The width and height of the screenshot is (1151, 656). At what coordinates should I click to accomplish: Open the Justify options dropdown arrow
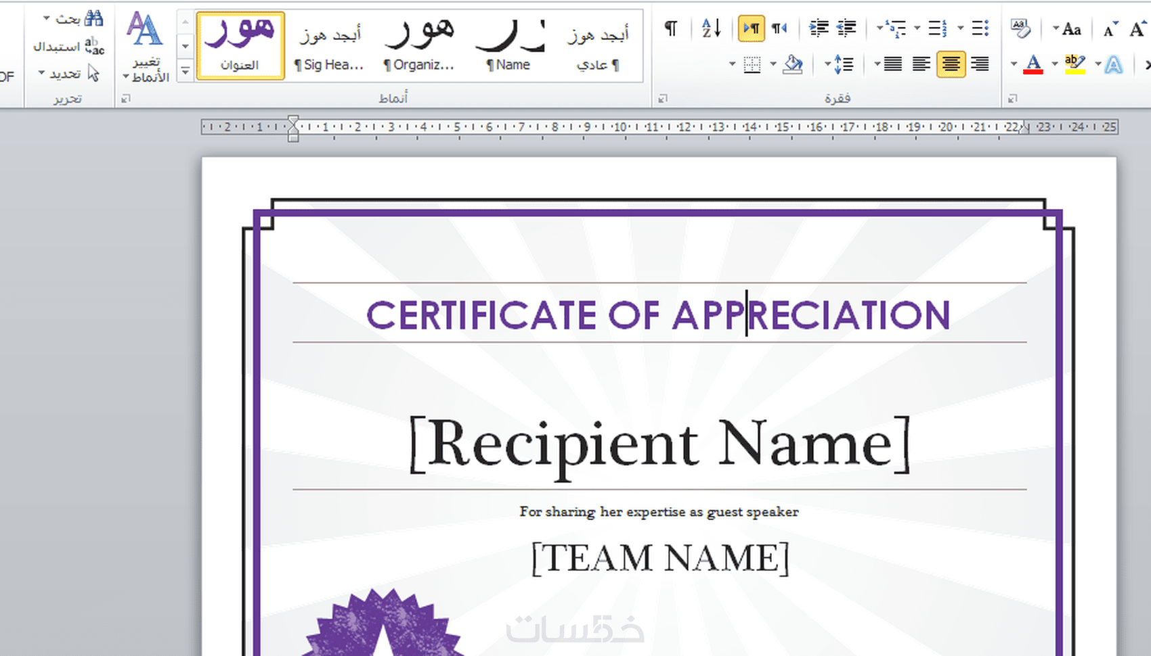[877, 64]
